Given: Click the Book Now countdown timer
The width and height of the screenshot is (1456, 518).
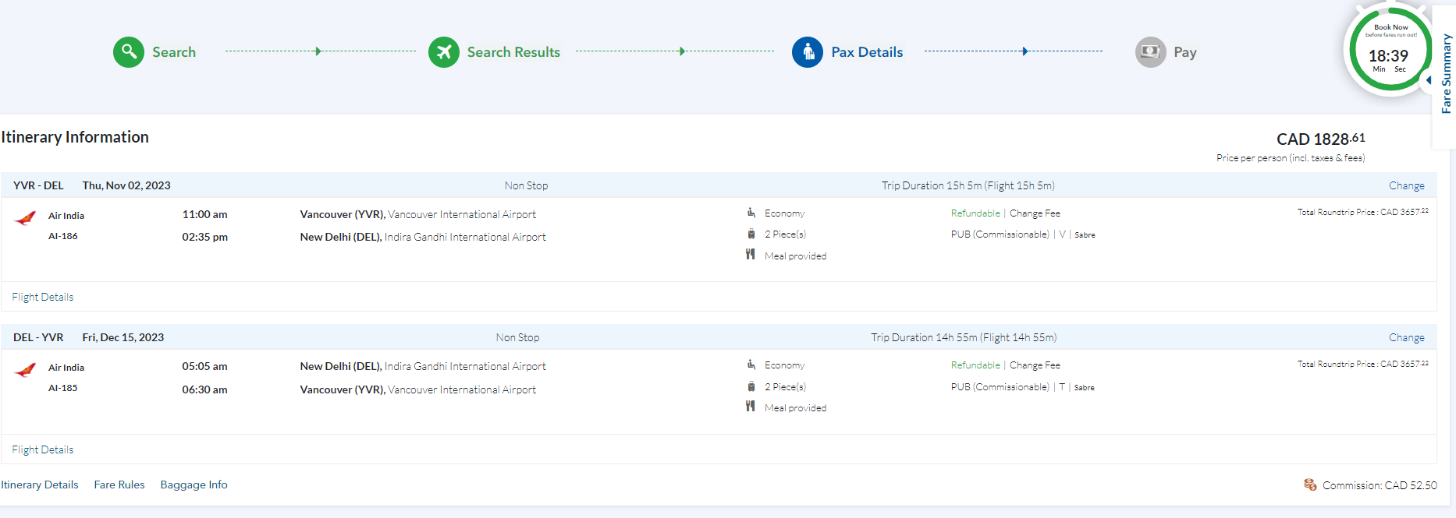Looking at the screenshot, I should [x=1389, y=52].
